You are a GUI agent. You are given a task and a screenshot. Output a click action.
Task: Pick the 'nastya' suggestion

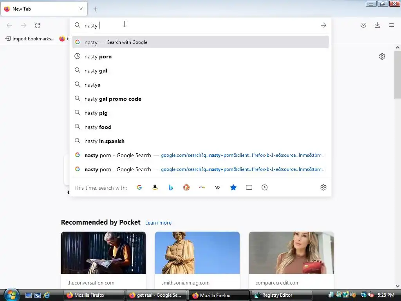pyautogui.click(x=200, y=85)
